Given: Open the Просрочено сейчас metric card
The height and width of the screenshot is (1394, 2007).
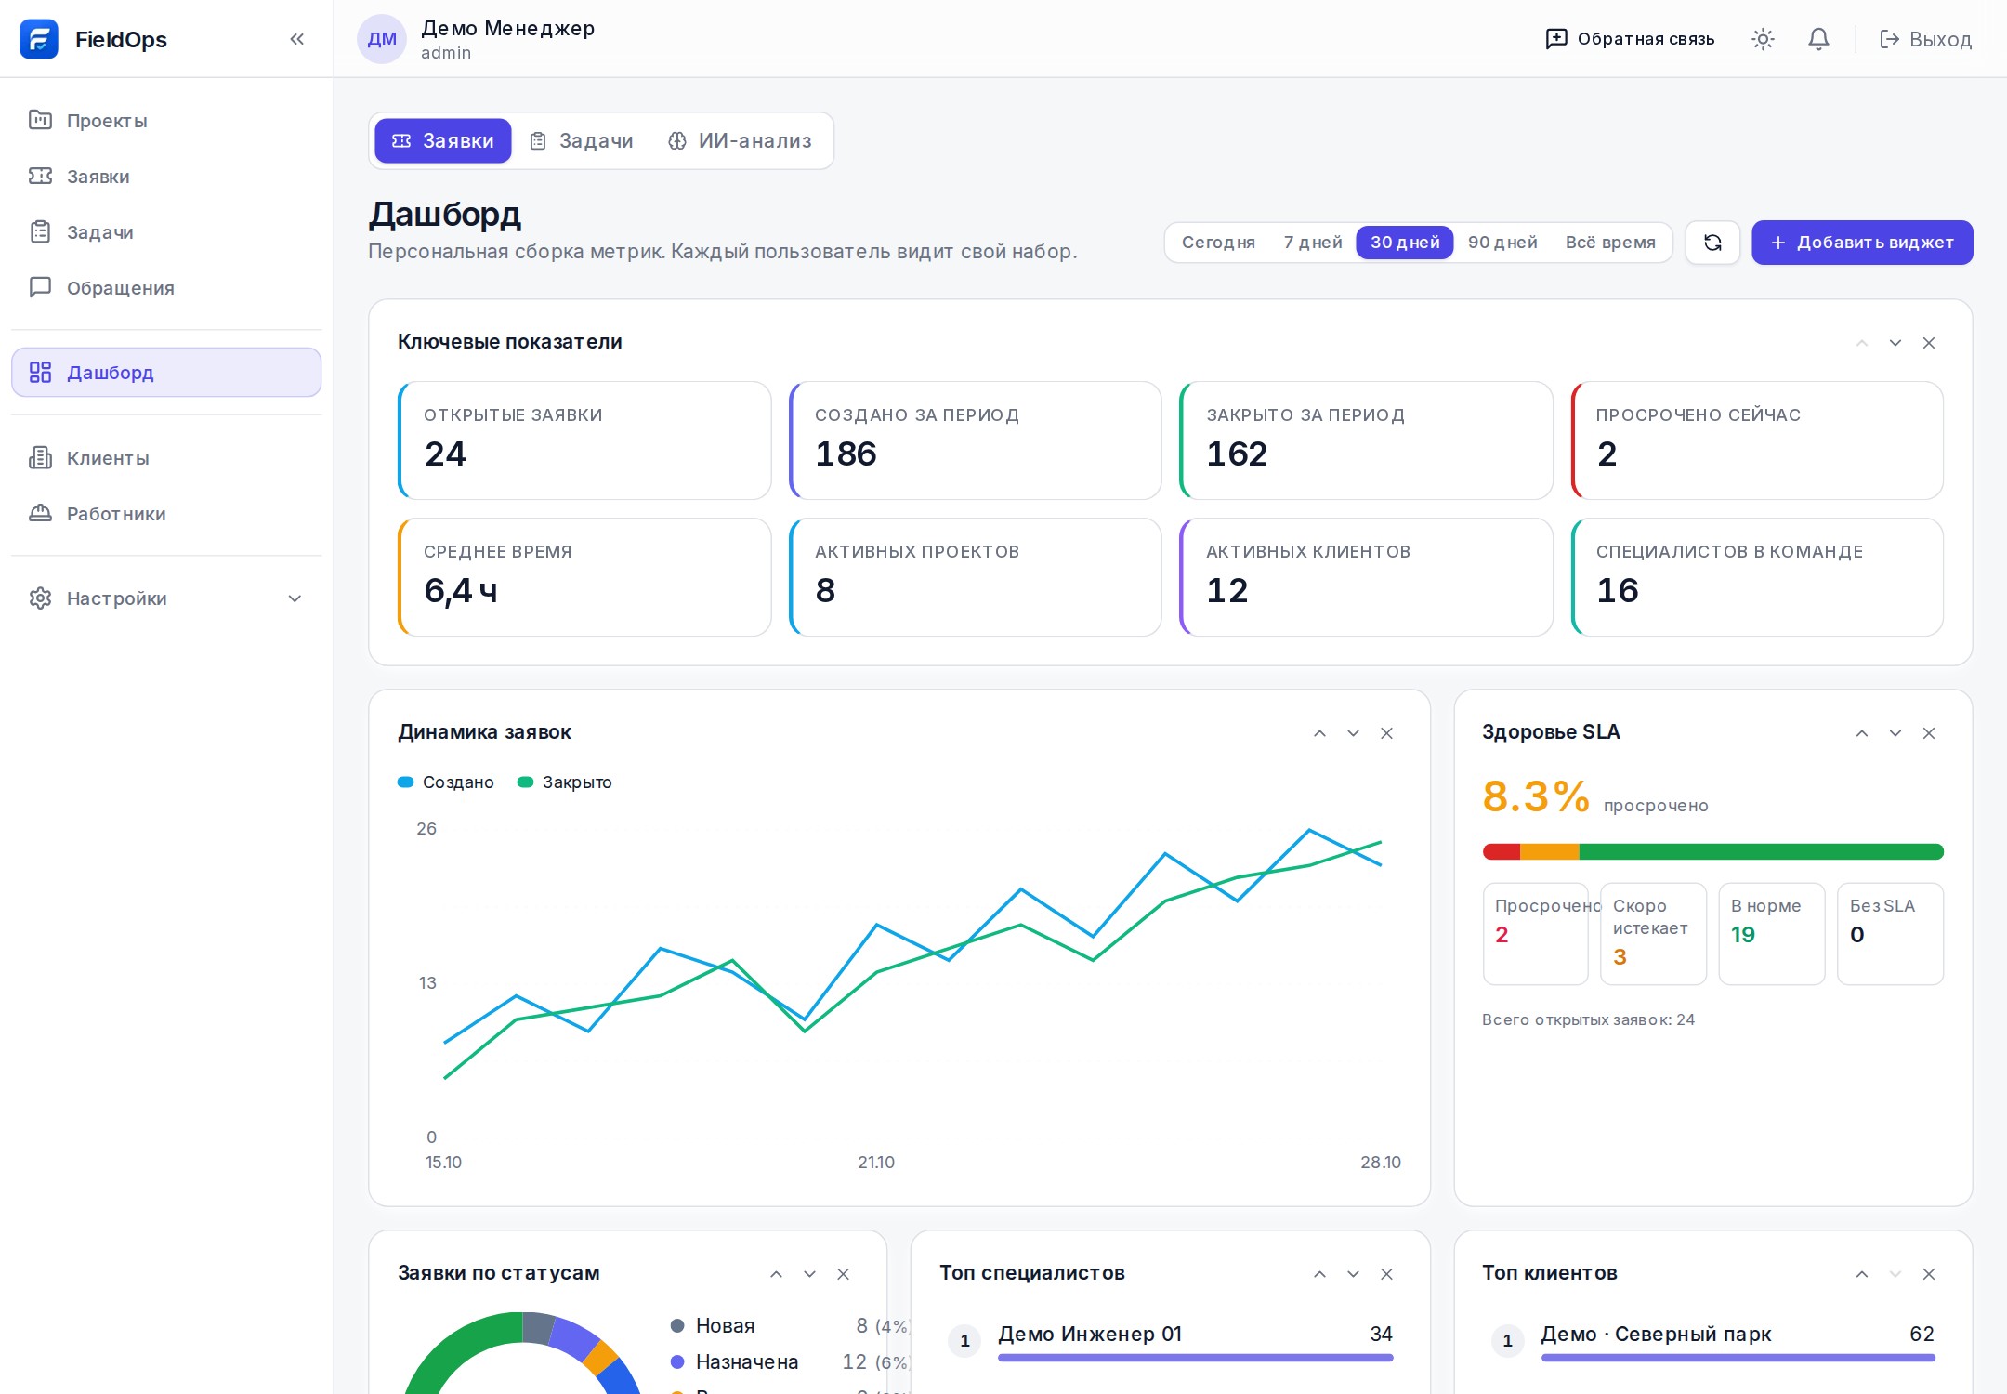Looking at the screenshot, I should (x=1757, y=441).
